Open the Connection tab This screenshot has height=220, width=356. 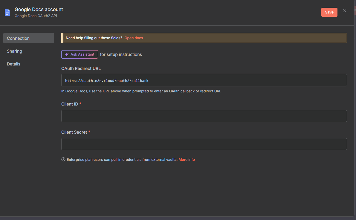pos(29,38)
